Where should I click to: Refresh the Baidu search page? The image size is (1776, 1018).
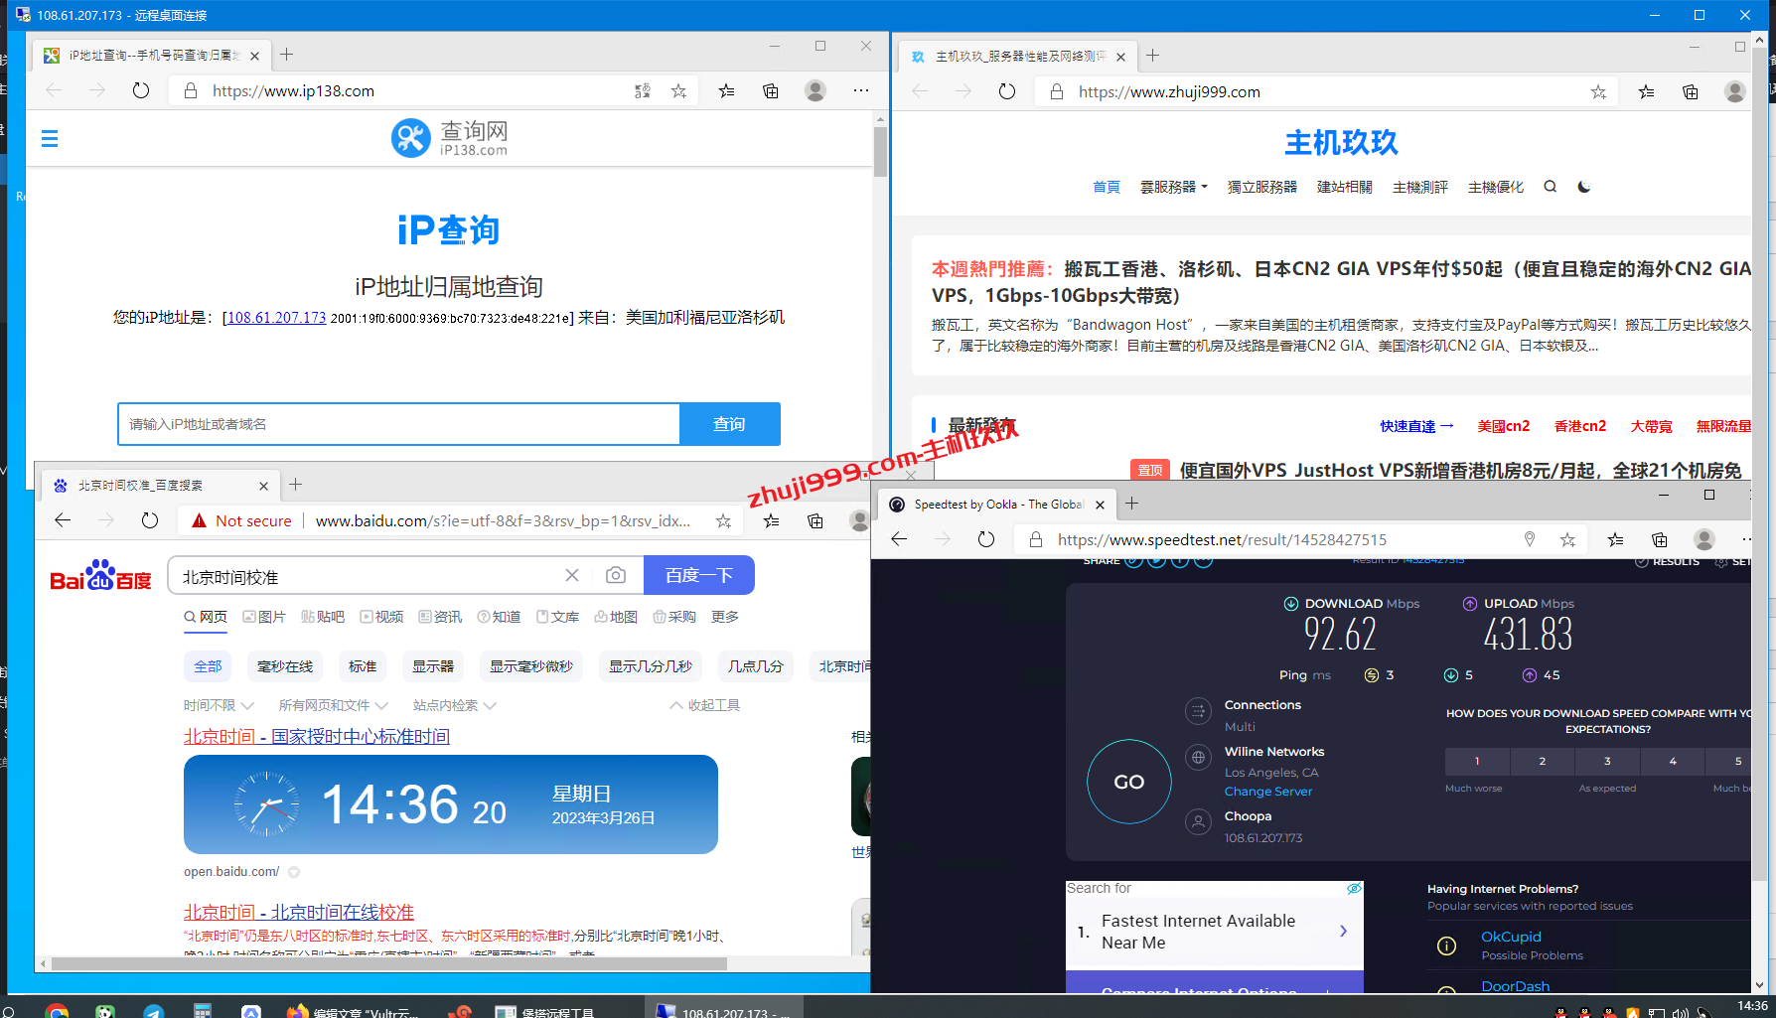click(150, 520)
